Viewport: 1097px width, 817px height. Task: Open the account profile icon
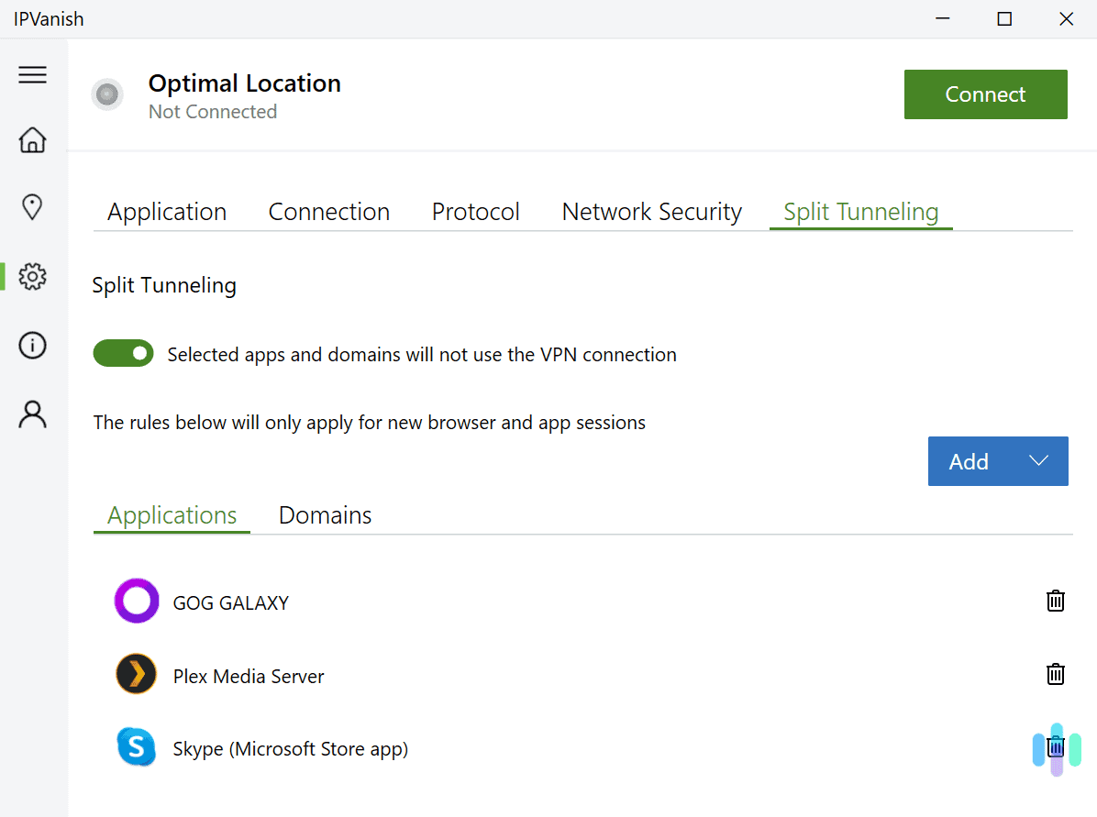[x=33, y=414]
